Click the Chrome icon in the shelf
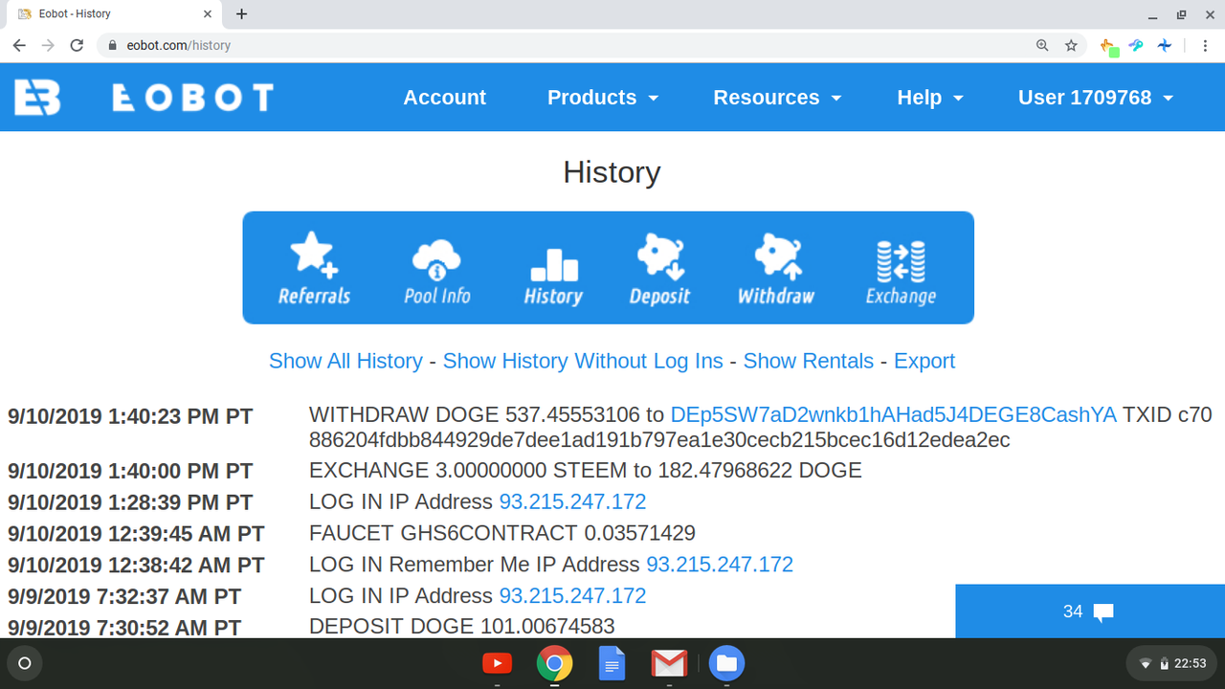Viewport: 1225px width, 689px height. coord(554,663)
